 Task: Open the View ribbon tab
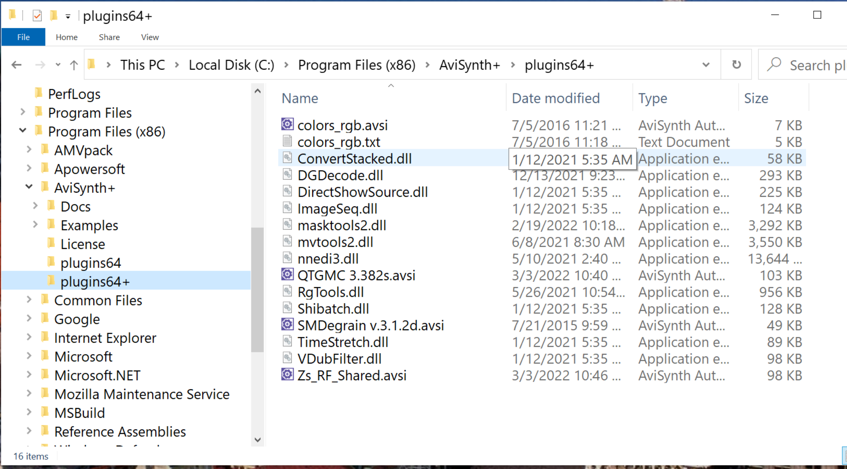(150, 37)
